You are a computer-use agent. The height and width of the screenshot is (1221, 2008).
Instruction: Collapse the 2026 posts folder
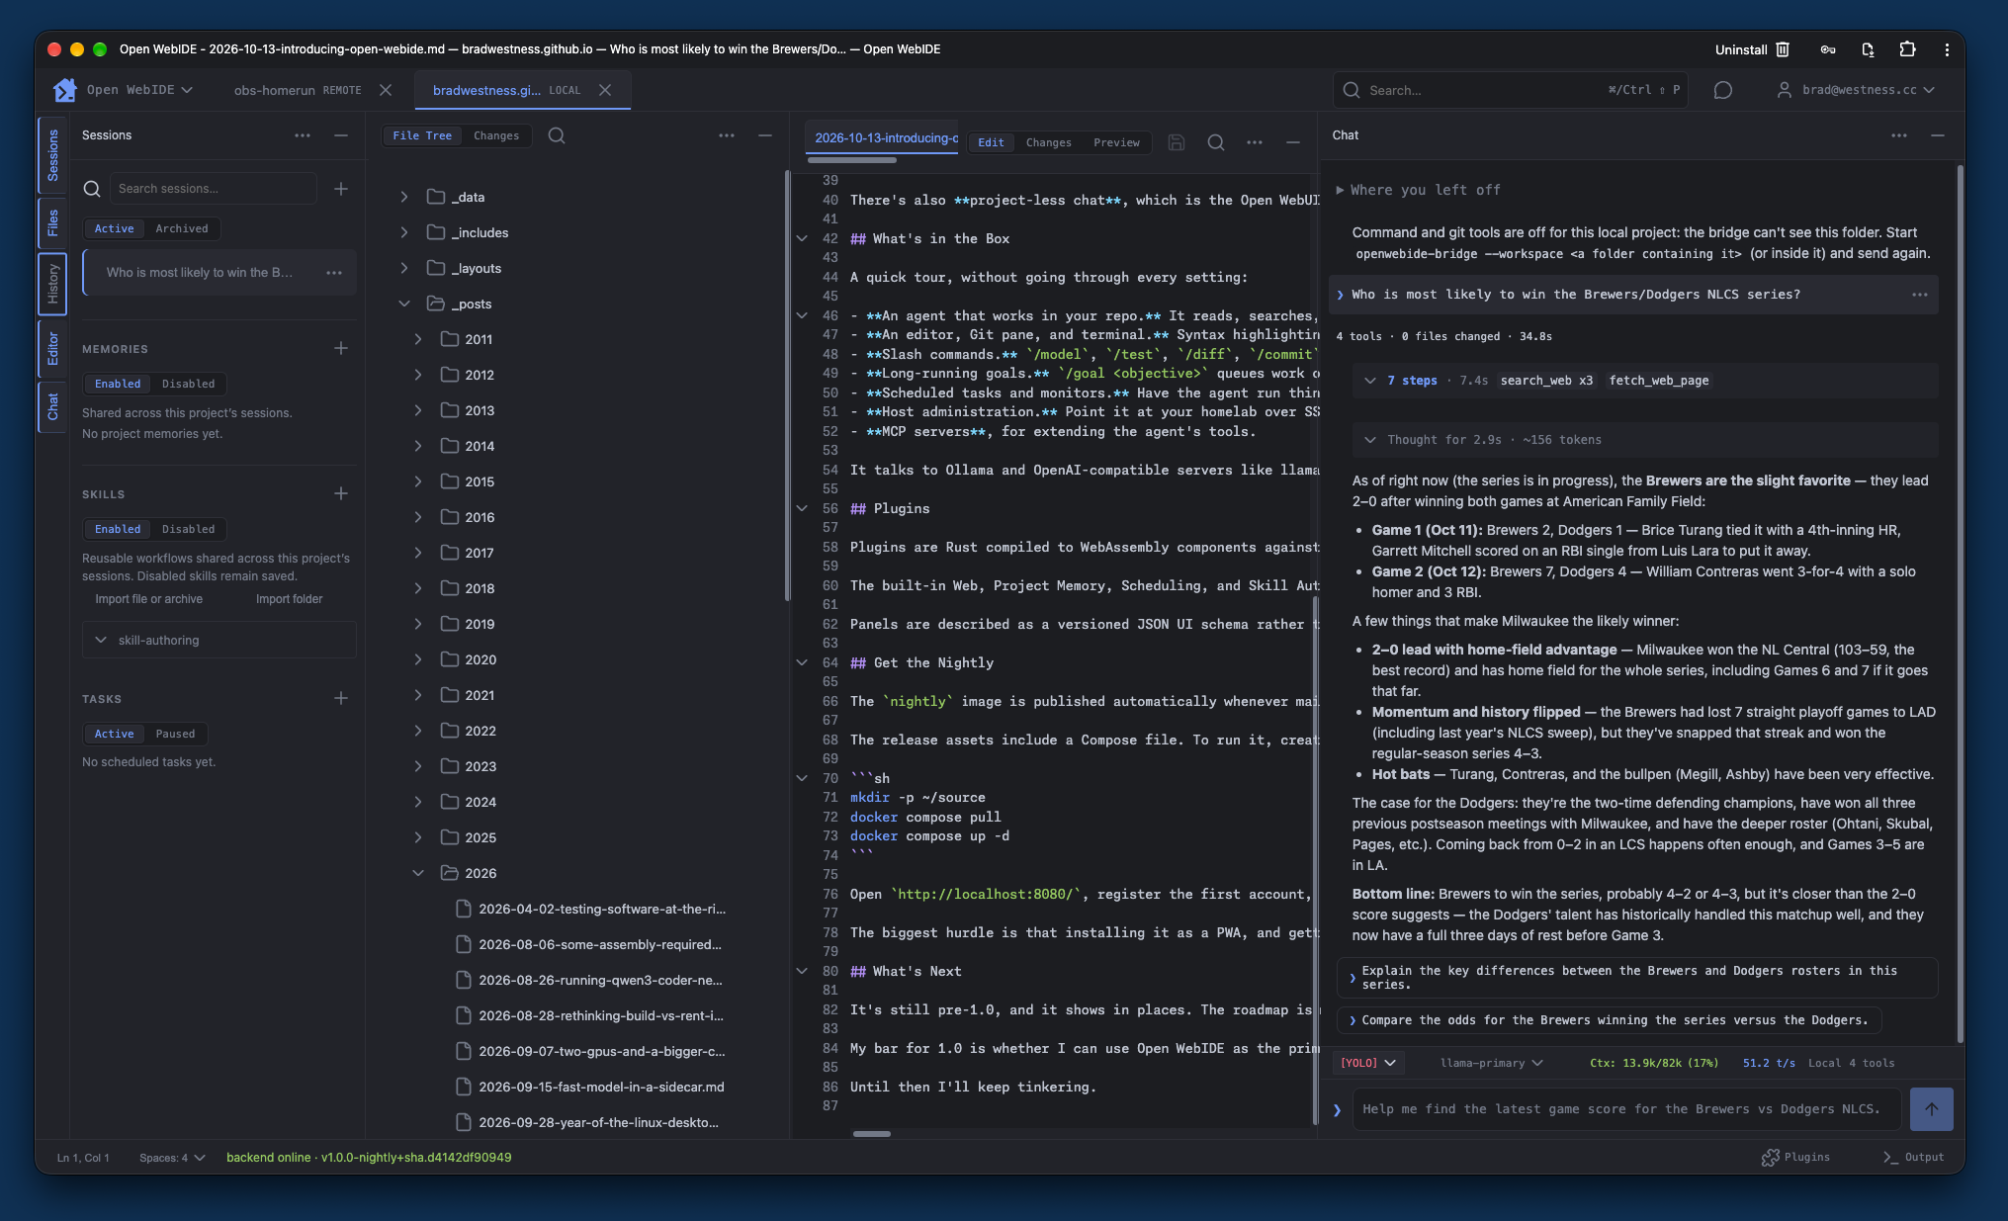click(x=418, y=873)
